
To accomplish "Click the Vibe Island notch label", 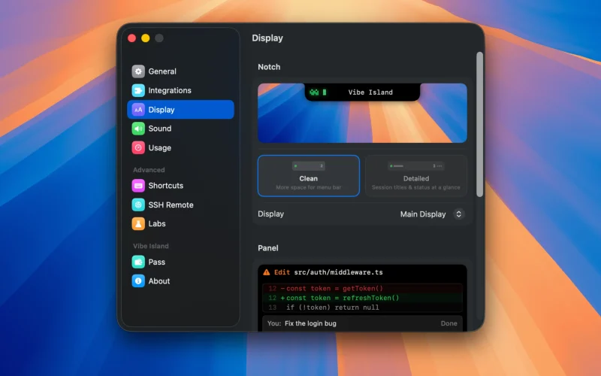I will click(x=370, y=92).
